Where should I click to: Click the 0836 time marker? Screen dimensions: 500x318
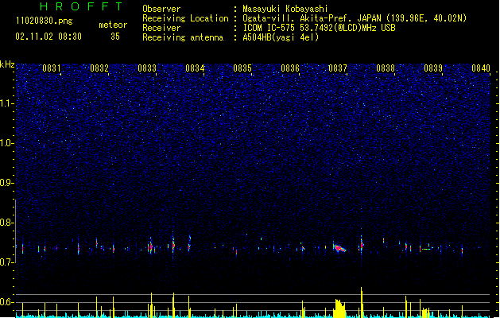290,68
